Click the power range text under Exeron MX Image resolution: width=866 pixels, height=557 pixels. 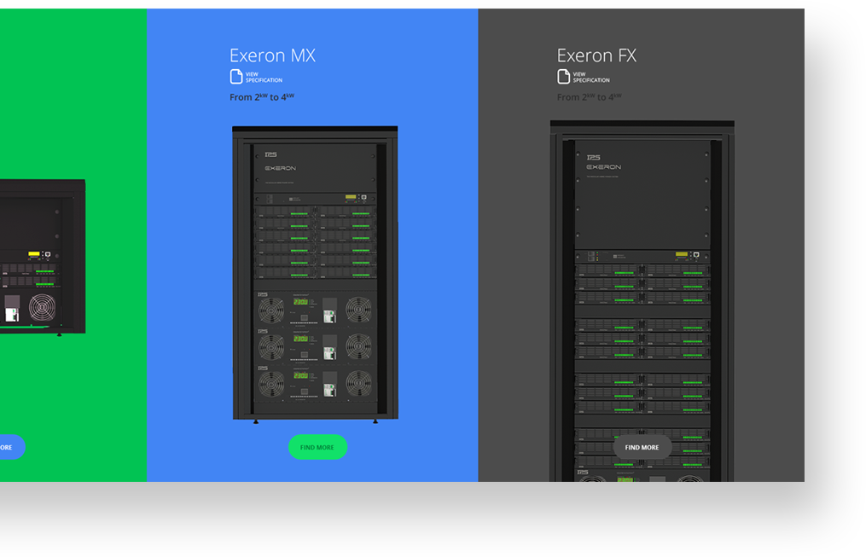(262, 96)
